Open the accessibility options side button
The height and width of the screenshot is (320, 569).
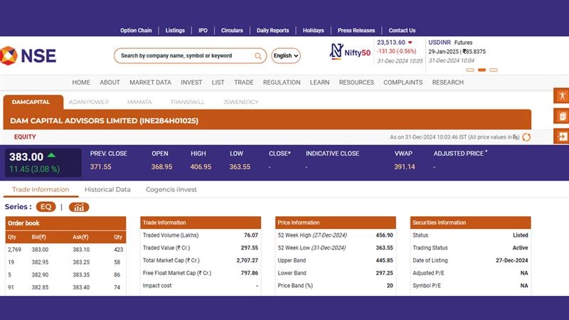coord(561,95)
